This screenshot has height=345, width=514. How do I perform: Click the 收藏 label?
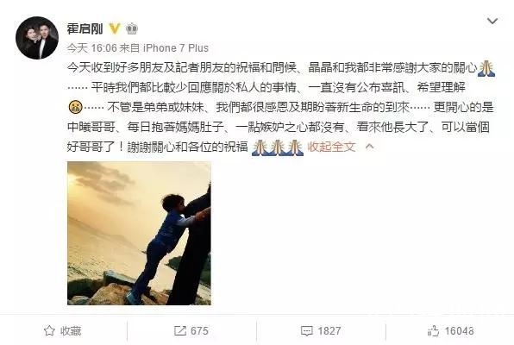pos(71,331)
